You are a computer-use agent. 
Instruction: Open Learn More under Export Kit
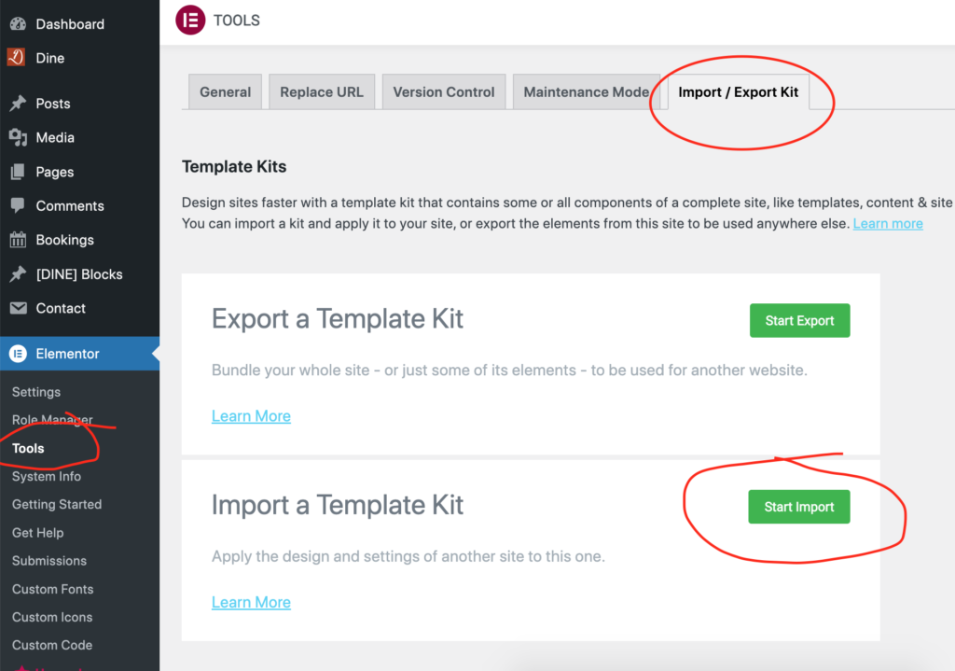251,416
